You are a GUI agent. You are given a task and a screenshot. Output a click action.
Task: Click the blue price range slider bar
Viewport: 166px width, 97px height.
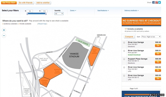37,13
